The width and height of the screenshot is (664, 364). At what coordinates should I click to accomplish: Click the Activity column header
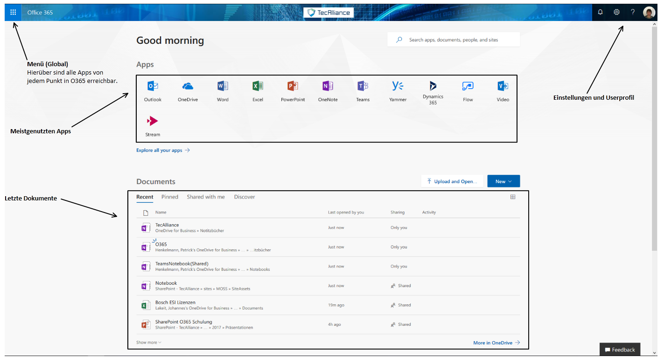(429, 213)
